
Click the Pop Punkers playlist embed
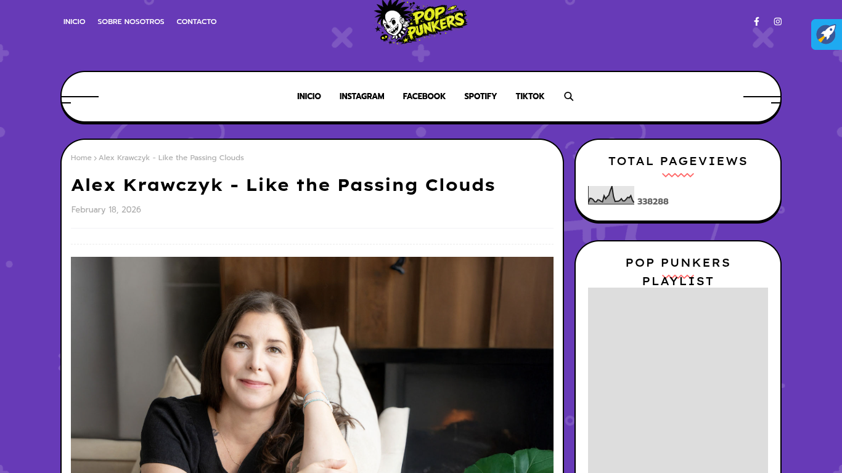click(x=678, y=380)
